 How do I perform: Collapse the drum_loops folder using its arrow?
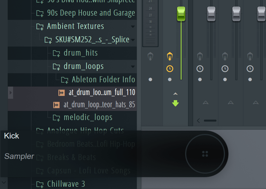click(133, 67)
